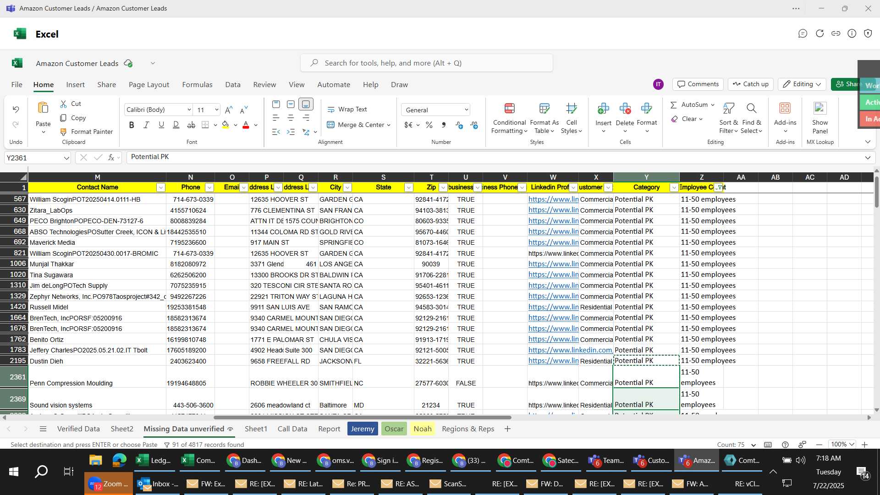Image resolution: width=880 pixels, height=495 pixels.
Task: Add new sheet plus button
Action: click(x=507, y=429)
